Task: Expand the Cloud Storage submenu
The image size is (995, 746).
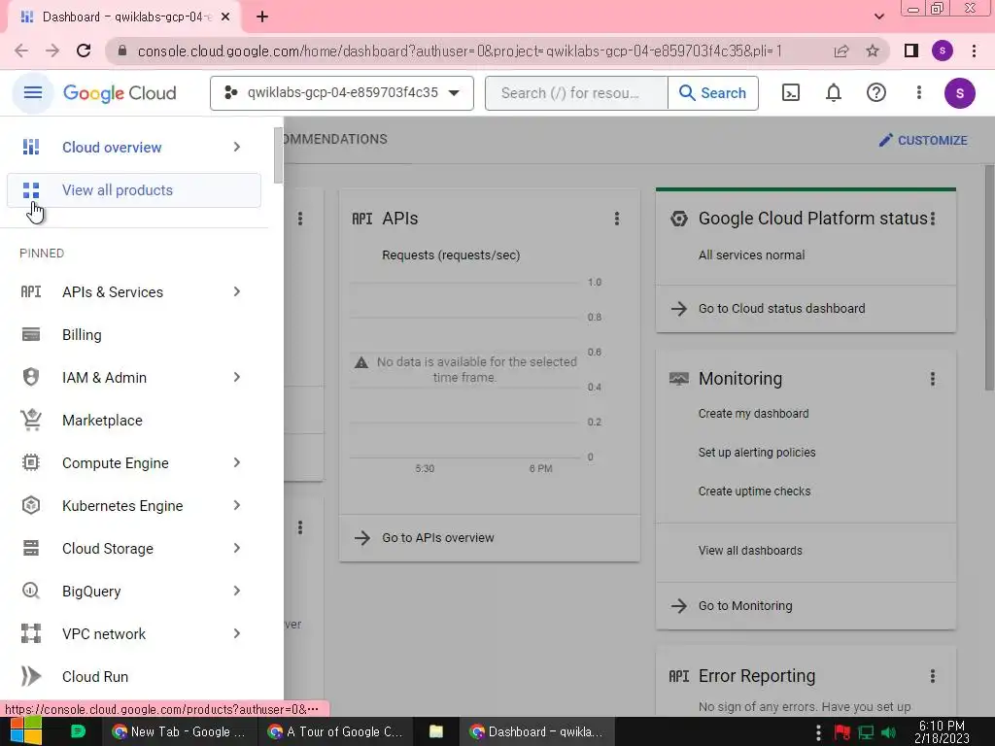Action: (x=237, y=548)
